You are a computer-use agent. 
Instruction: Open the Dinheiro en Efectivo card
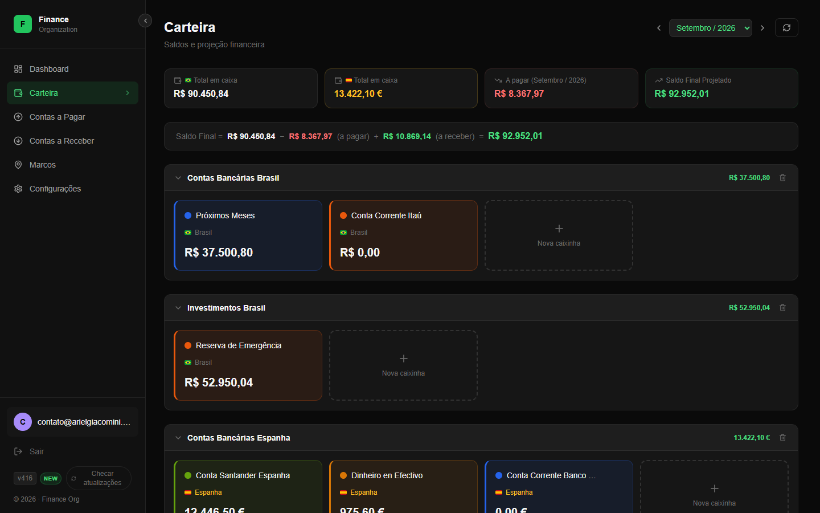[x=403, y=487]
